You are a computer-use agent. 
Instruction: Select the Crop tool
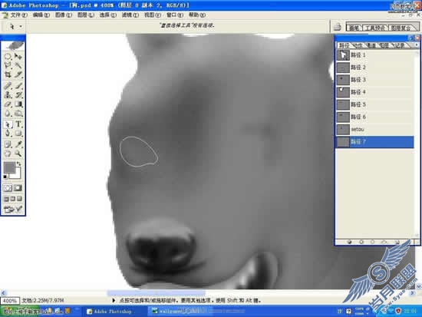coord(8,74)
